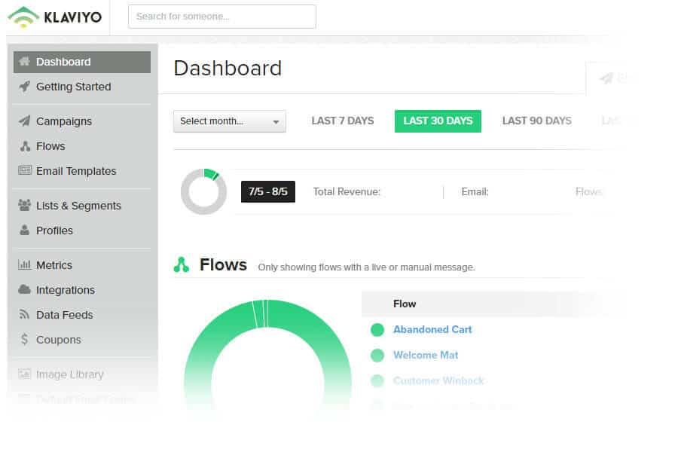The height and width of the screenshot is (452, 678).
Task: Click the Flows section heading
Action: coord(223,264)
